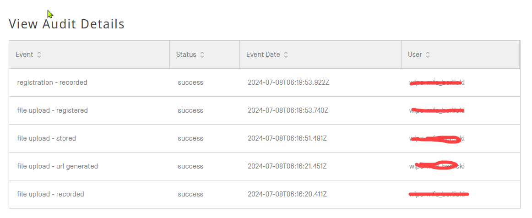
Task: Click timestamp 2024-07-08T06:16:51.491Z
Action: coord(287,138)
